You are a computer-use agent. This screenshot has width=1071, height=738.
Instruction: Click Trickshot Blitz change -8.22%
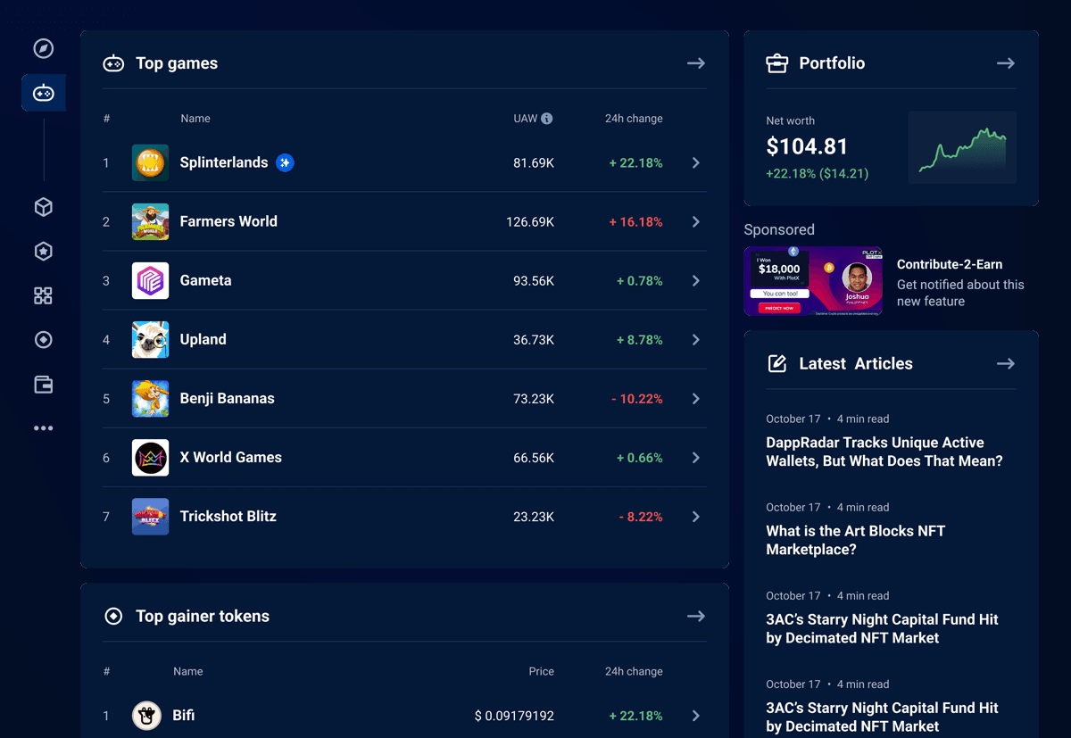click(641, 517)
